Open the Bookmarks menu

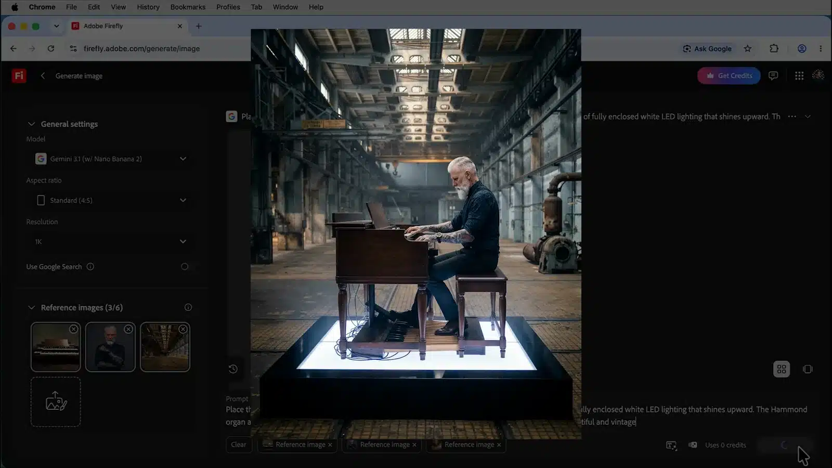(x=188, y=7)
